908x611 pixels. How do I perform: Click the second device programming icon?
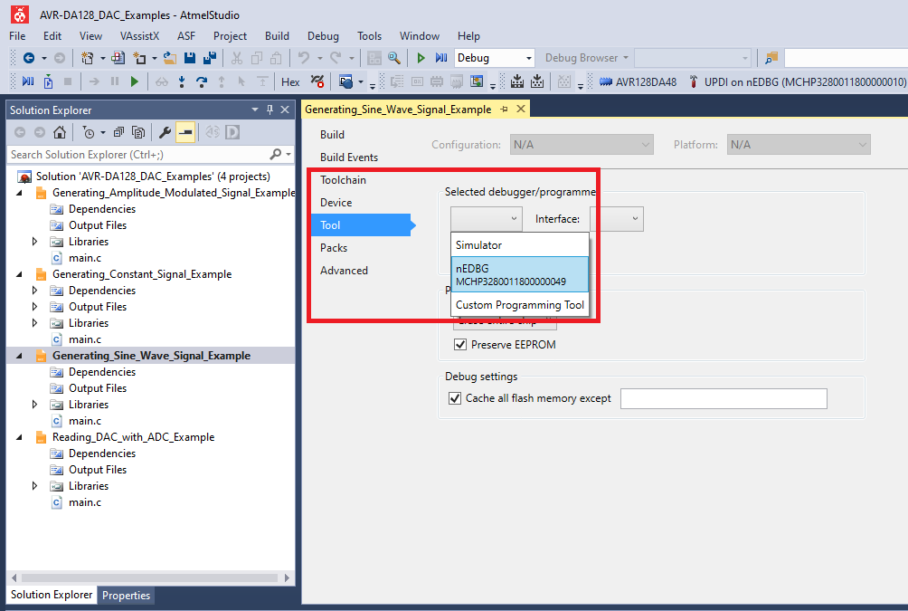point(537,81)
